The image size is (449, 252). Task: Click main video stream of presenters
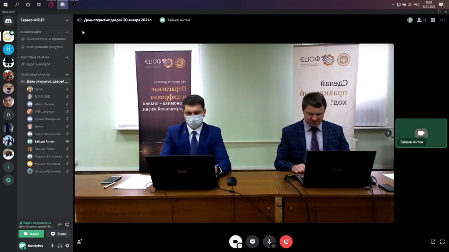pyautogui.click(x=234, y=133)
